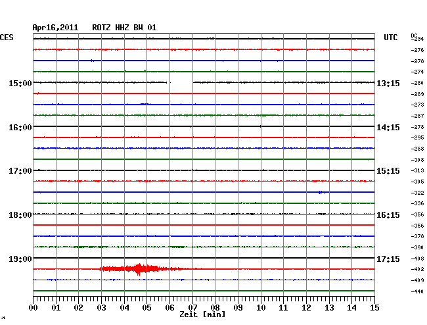427x325 pixels.
Task: Click the DC offset value -287
Action: (x=417, y=116)
